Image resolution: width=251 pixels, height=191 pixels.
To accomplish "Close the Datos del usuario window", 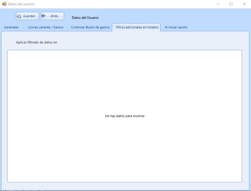I will tap(244, 4).
